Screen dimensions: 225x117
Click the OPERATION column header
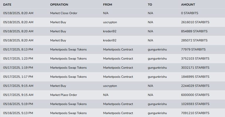point(59,5)
